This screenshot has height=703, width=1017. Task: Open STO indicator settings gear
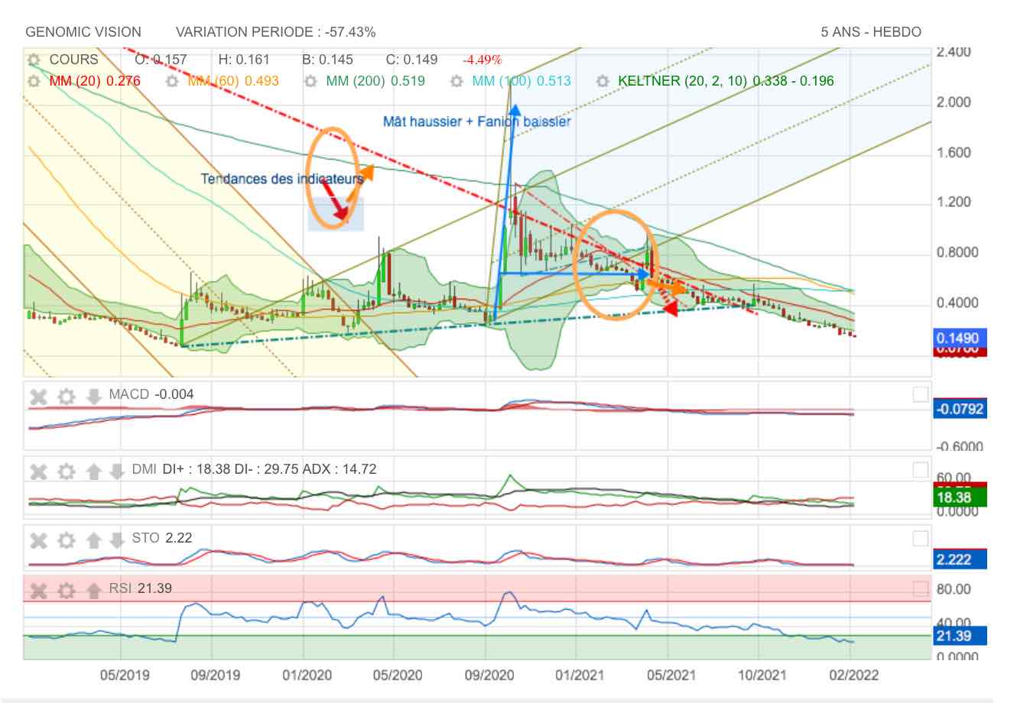tap(67, 540)
